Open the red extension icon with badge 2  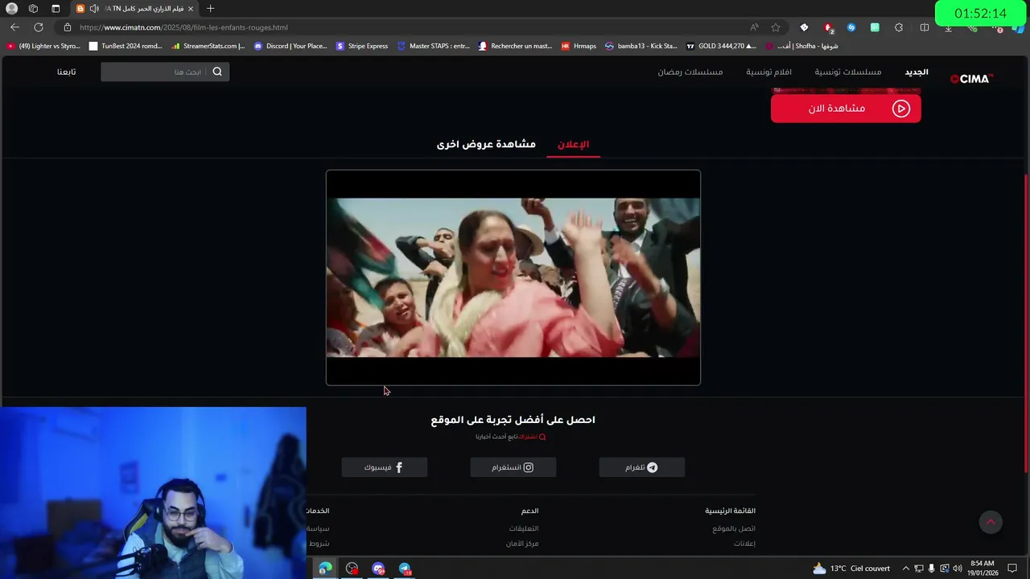[x=828, y=27]
